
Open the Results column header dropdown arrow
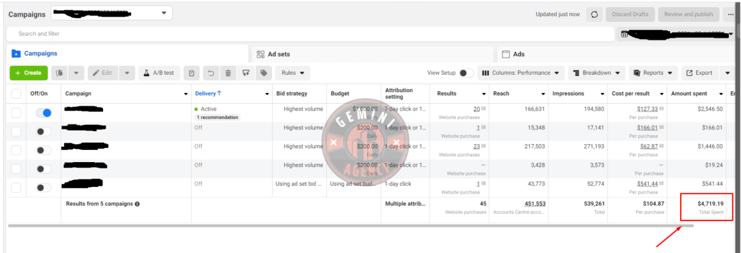click(x=484, y=94)
